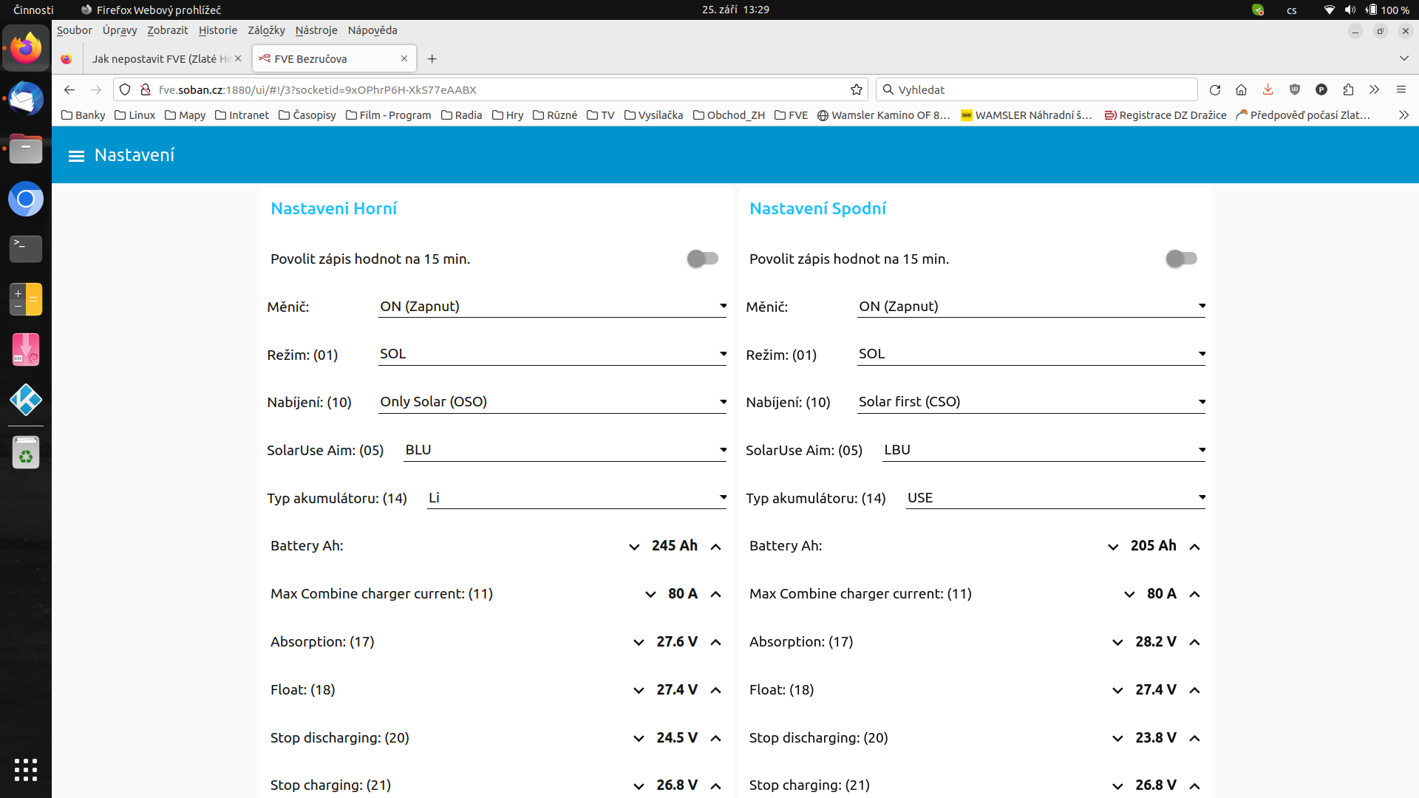The width and height of the screenshot is (1419, 798).
Task: Increase Float voltage in Nastaveni Horní
Action: (x=715, y=691)
